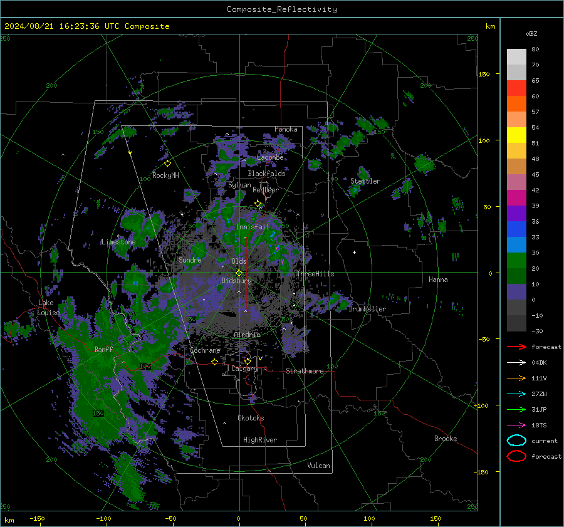
Task: Click the Composite_Reflectivity title
Action: click(x=281, y=9)
